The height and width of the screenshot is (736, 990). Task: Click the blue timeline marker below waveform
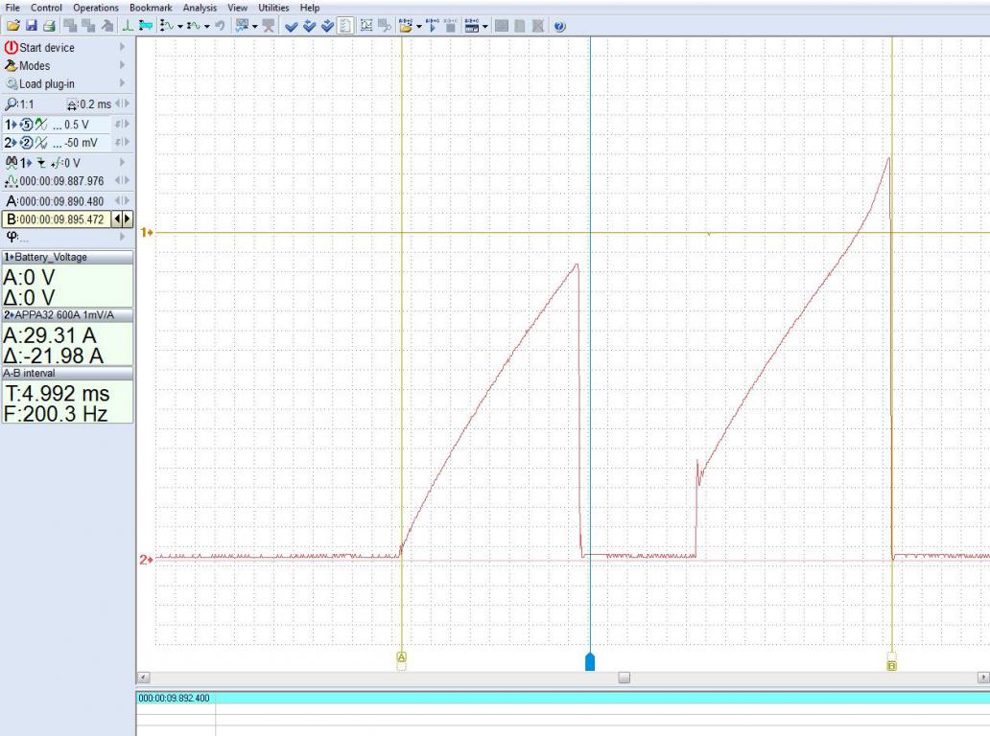click(590, 661)
